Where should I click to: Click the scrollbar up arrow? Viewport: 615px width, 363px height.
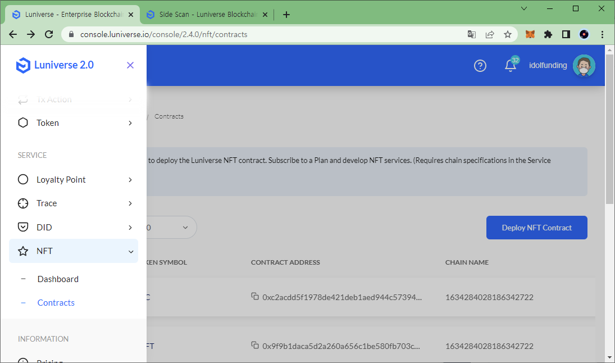[609, 50]
